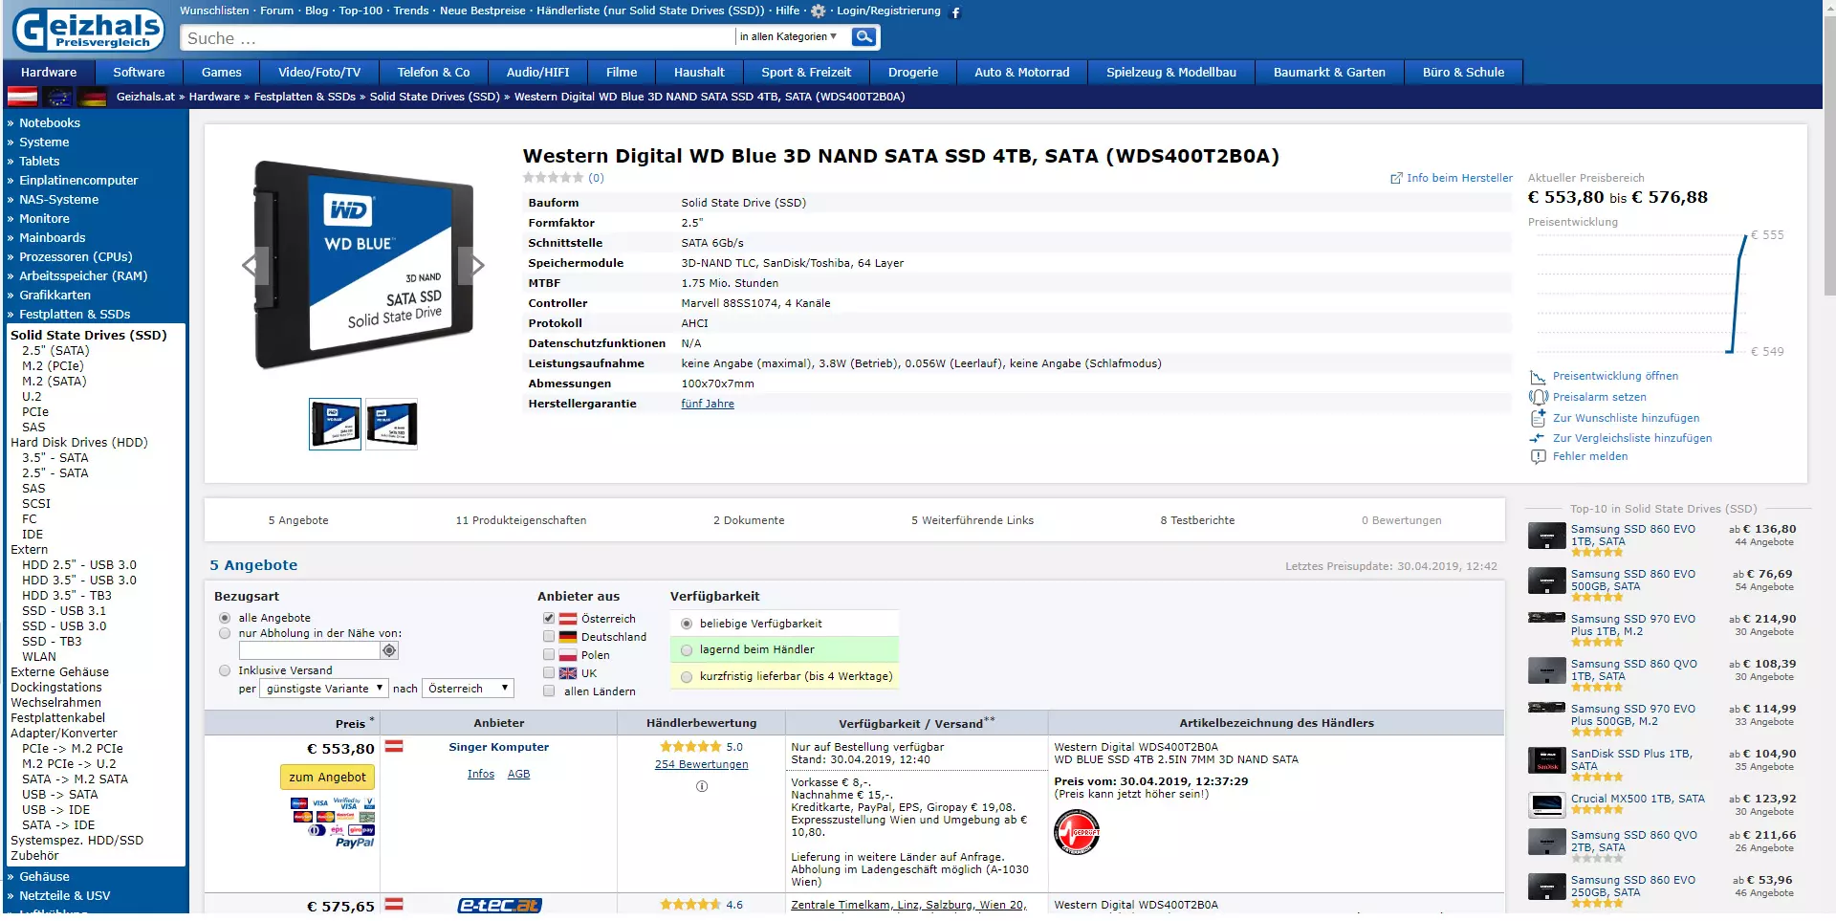
Task: Check the Polen checkbox
Action: tap(549, 655)
